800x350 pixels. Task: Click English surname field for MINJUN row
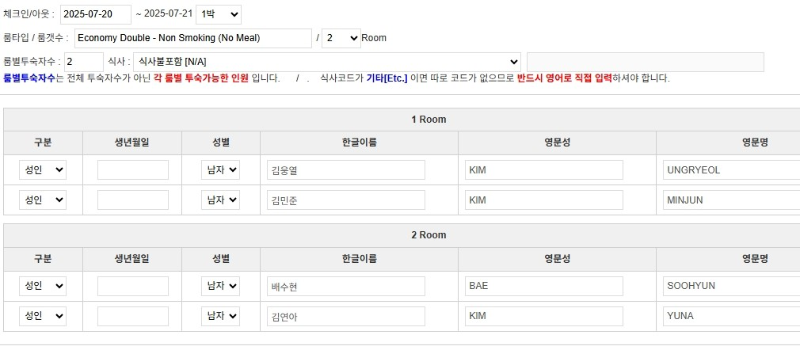coord(543,200)
